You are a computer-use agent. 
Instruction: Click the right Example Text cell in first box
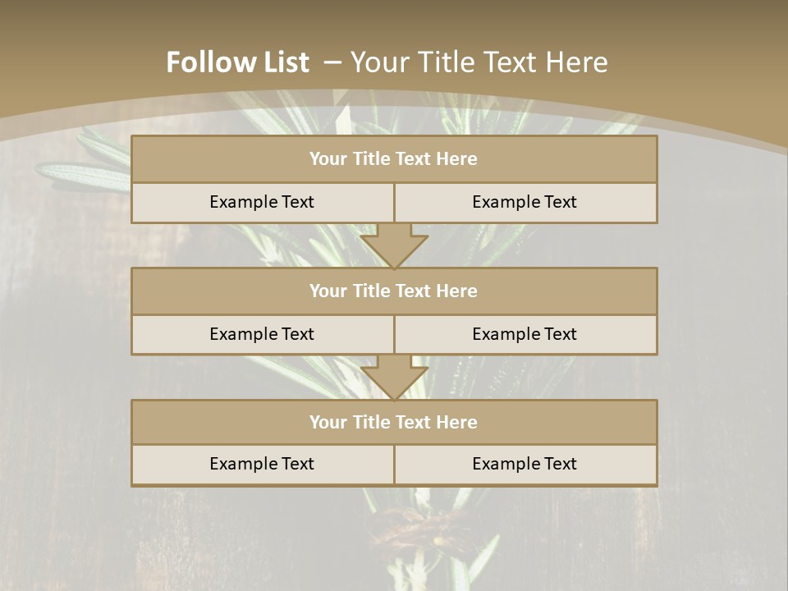(x=525, y=203)
